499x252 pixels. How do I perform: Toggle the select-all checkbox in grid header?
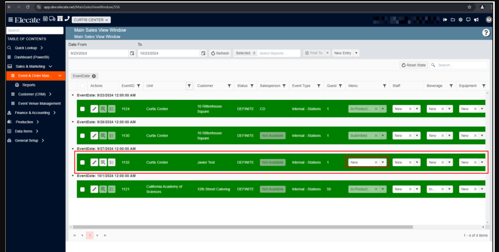click(x=83, y=86)
